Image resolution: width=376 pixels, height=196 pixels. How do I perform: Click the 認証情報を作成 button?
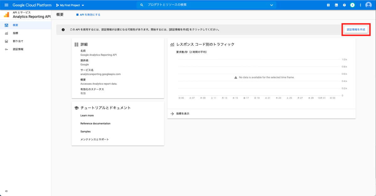(356, 29)
